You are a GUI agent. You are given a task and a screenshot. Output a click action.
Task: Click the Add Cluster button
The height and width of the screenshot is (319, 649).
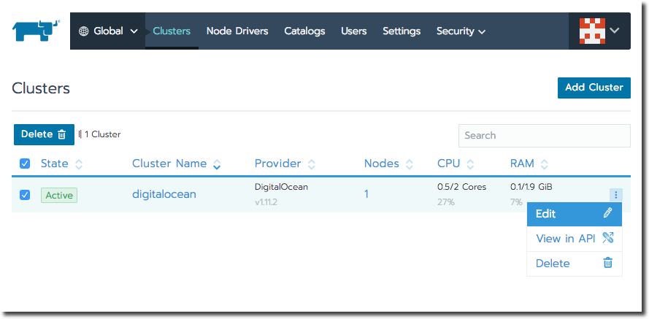pos(594,88)
